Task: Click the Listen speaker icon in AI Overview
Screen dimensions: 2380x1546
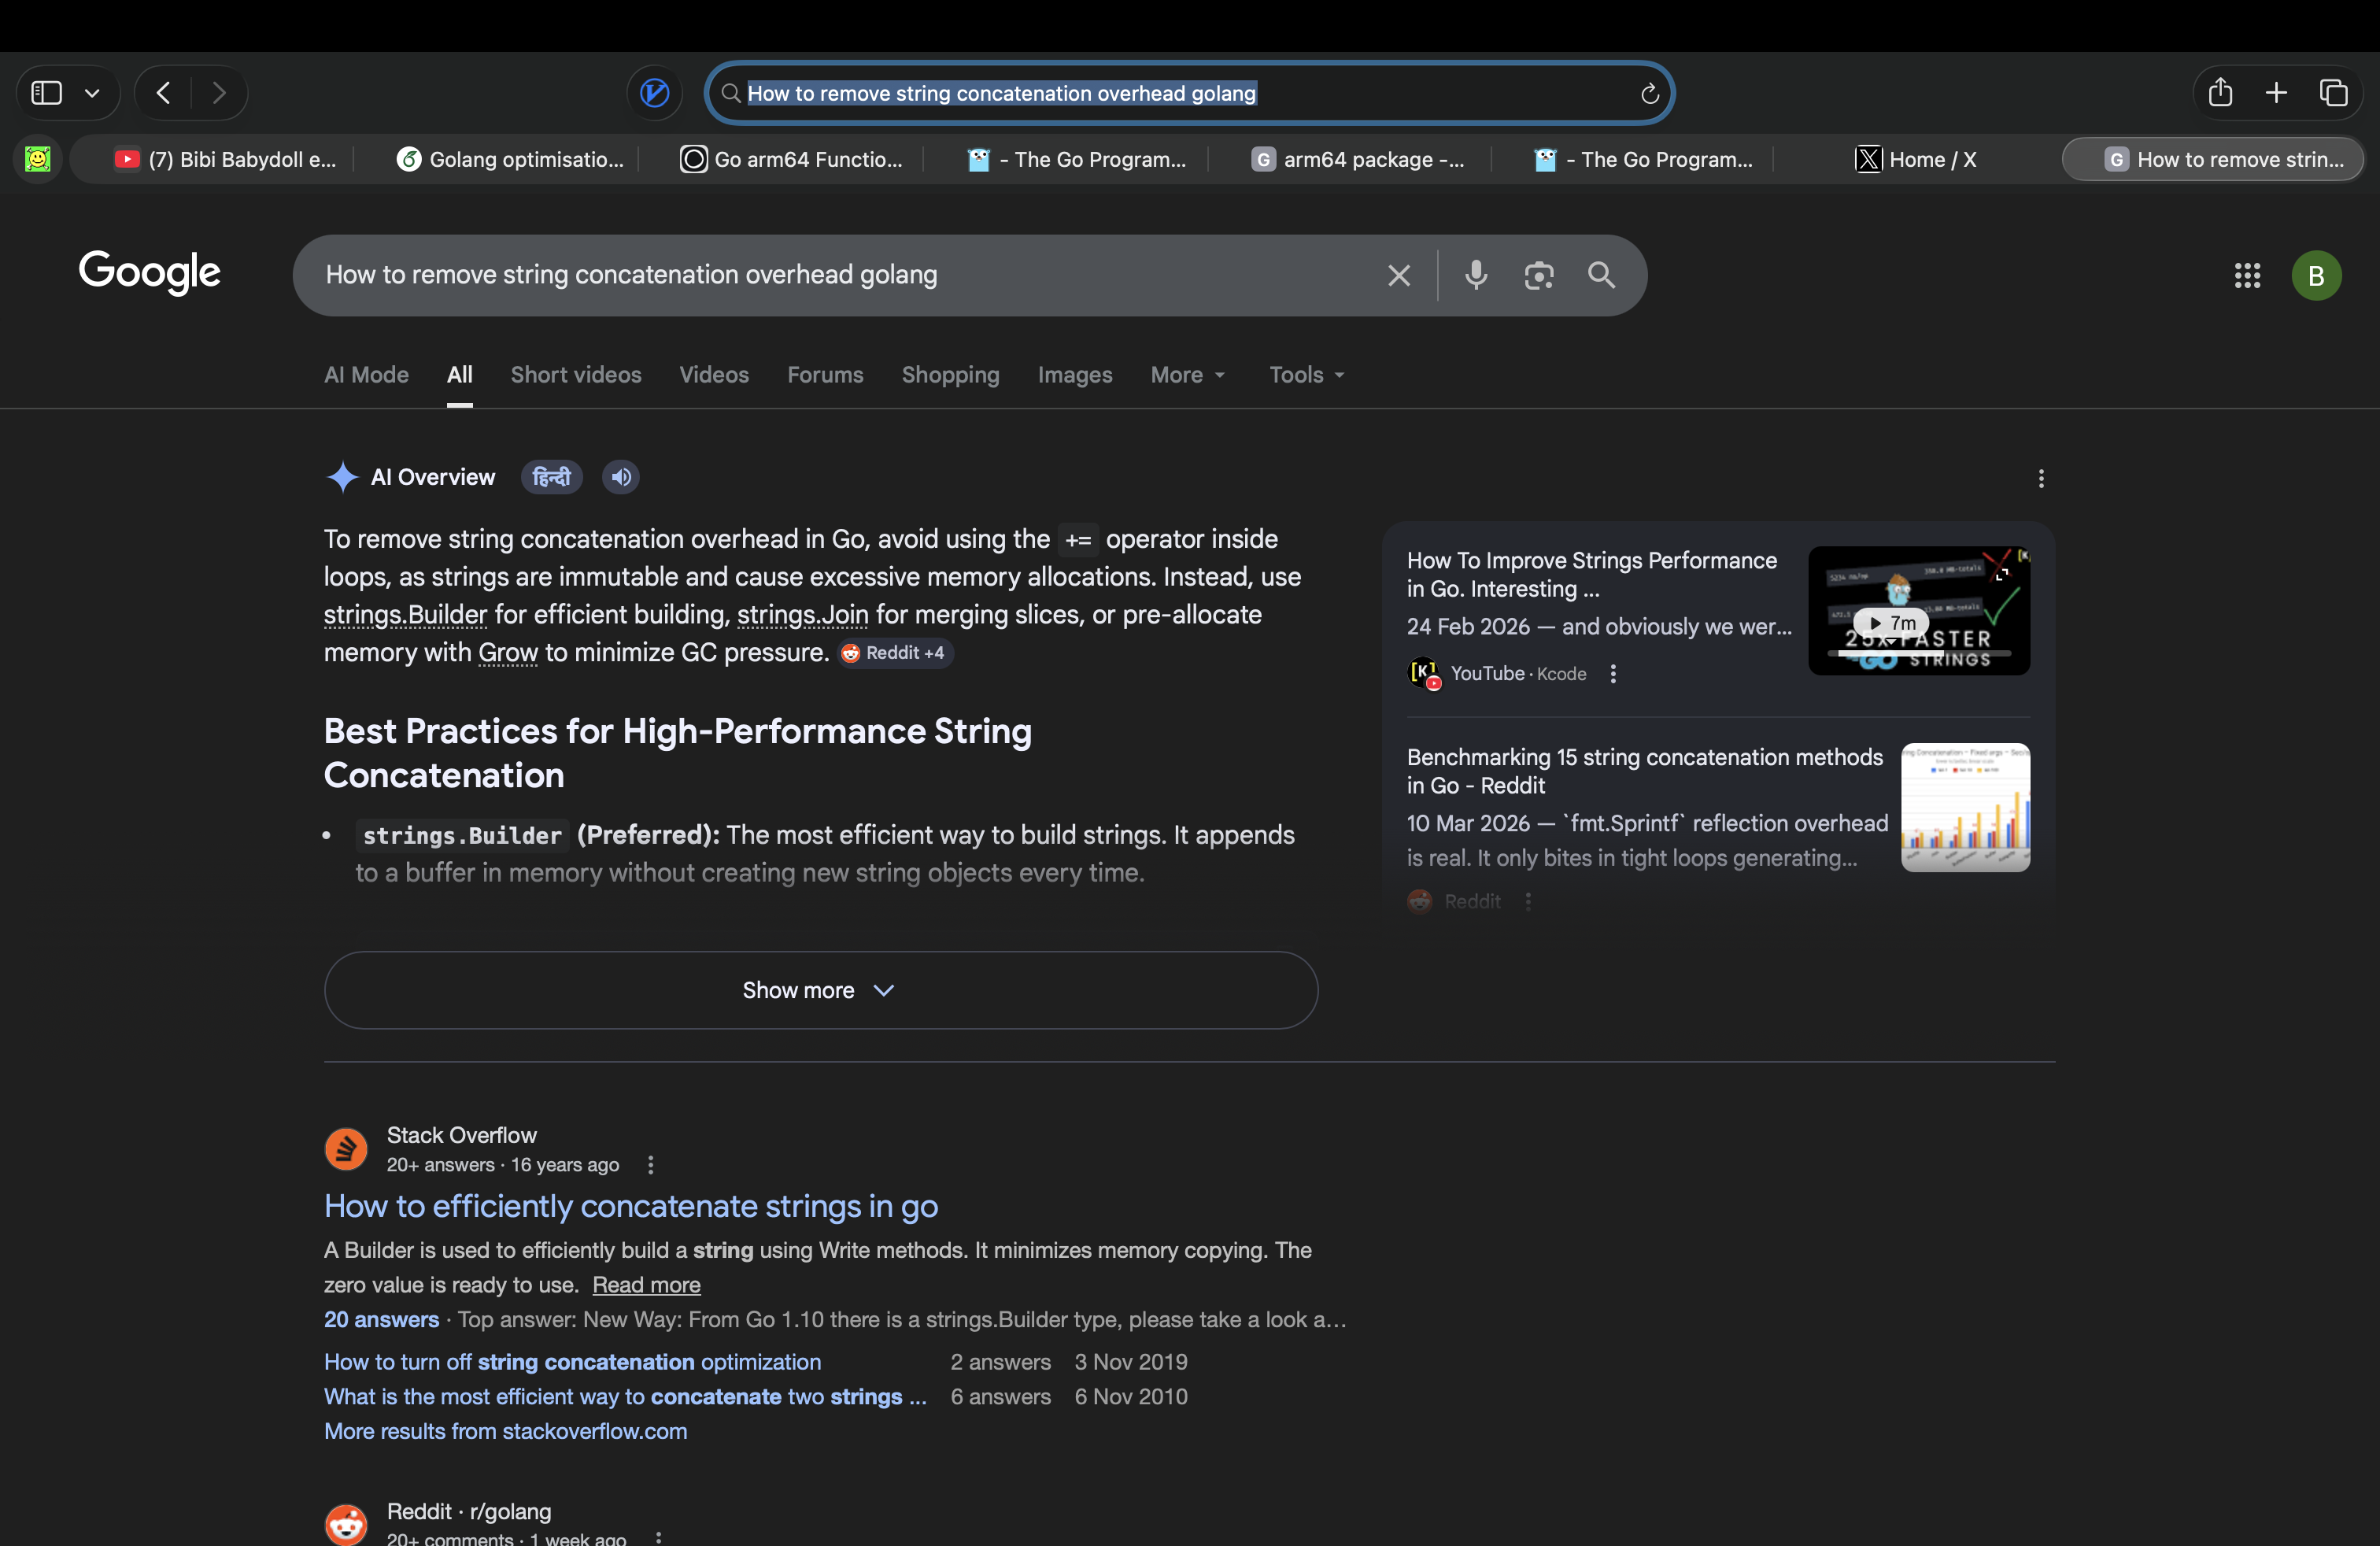Action: click(x=621, y=477)
